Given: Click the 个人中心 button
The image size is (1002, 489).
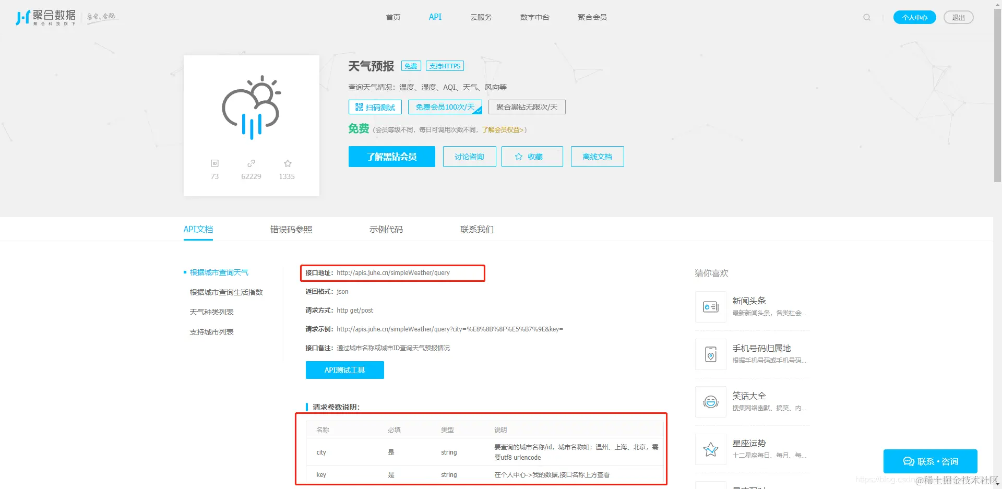Looking at the screenshot, I should tap(915, 17).
